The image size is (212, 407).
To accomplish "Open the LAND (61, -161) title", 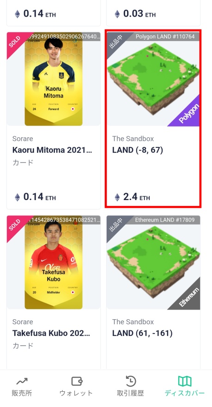I will pos(142,333).
